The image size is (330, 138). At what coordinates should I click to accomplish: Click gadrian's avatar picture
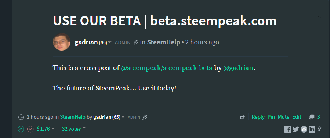click(x=62, y=42)
